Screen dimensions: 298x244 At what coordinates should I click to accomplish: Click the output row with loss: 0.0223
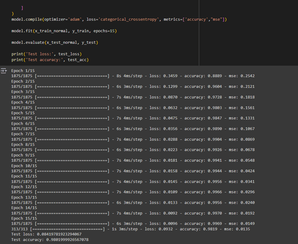click(133, 150)
